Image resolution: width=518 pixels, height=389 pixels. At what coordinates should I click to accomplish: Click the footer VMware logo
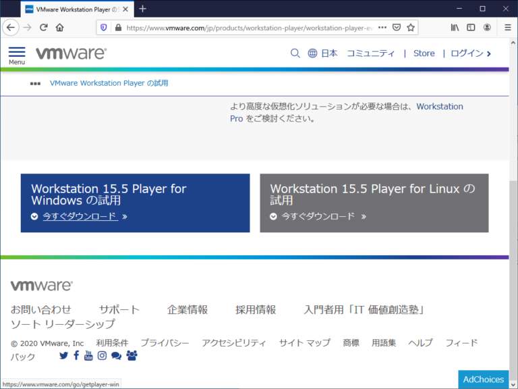(42, 286)
